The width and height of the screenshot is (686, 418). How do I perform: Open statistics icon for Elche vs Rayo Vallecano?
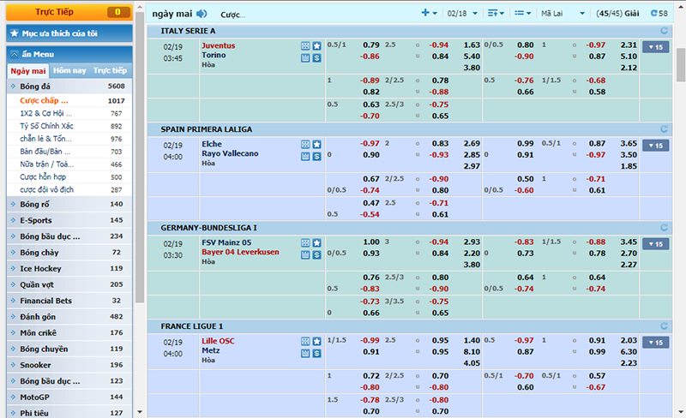(x=305, y=145)
